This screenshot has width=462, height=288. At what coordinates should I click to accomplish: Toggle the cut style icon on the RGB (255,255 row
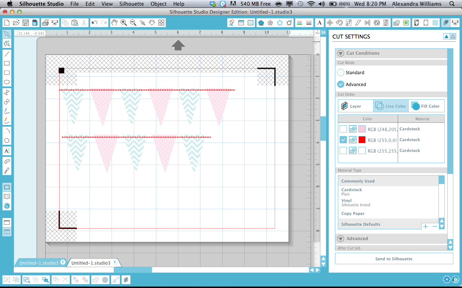coord(353,150)
